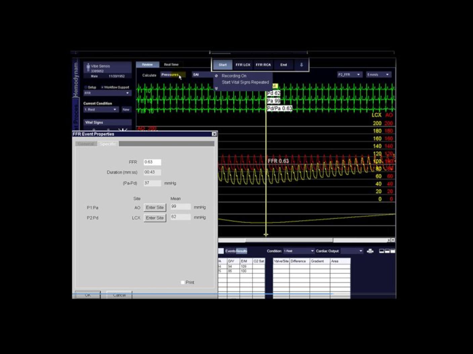
Task: Click the waveform scrollbar right arrow
Action: 389,240
